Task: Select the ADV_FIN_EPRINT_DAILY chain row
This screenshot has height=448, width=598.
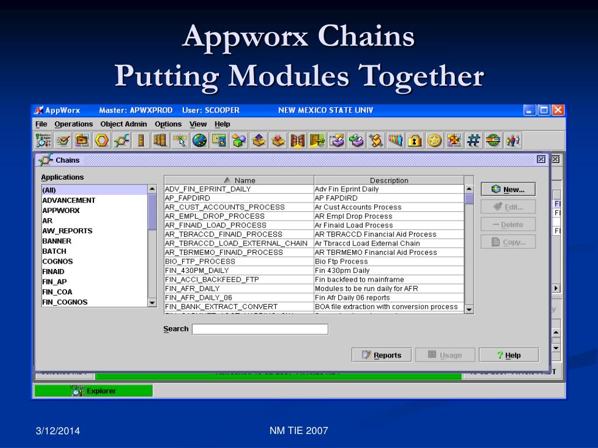Action: tap(314, 189)
